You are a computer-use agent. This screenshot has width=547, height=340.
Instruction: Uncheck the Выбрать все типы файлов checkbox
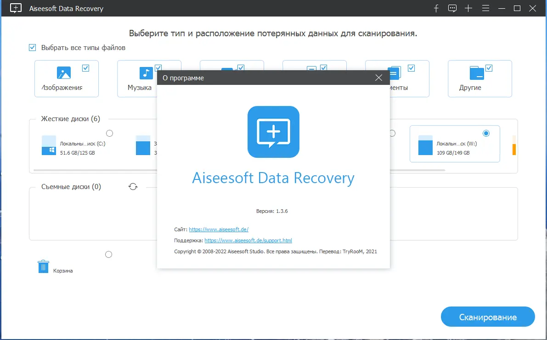coord(32,47)
